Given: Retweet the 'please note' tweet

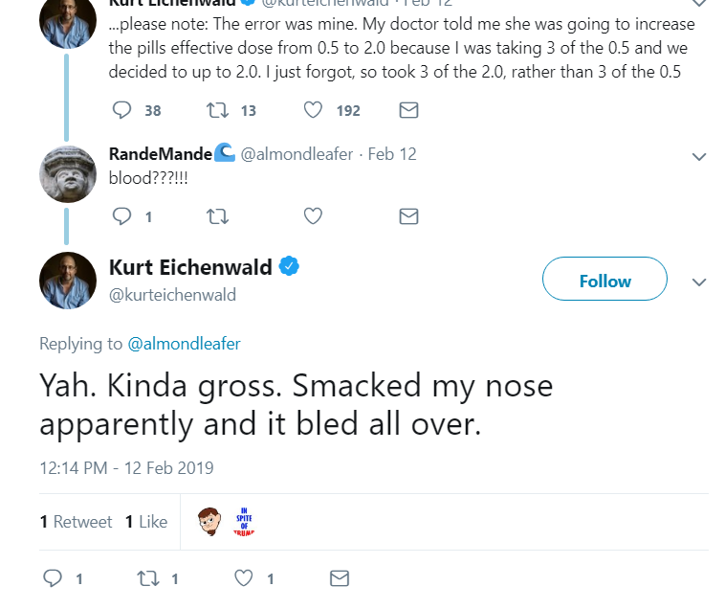Looking at the screenshot, I should pos(217,110).
